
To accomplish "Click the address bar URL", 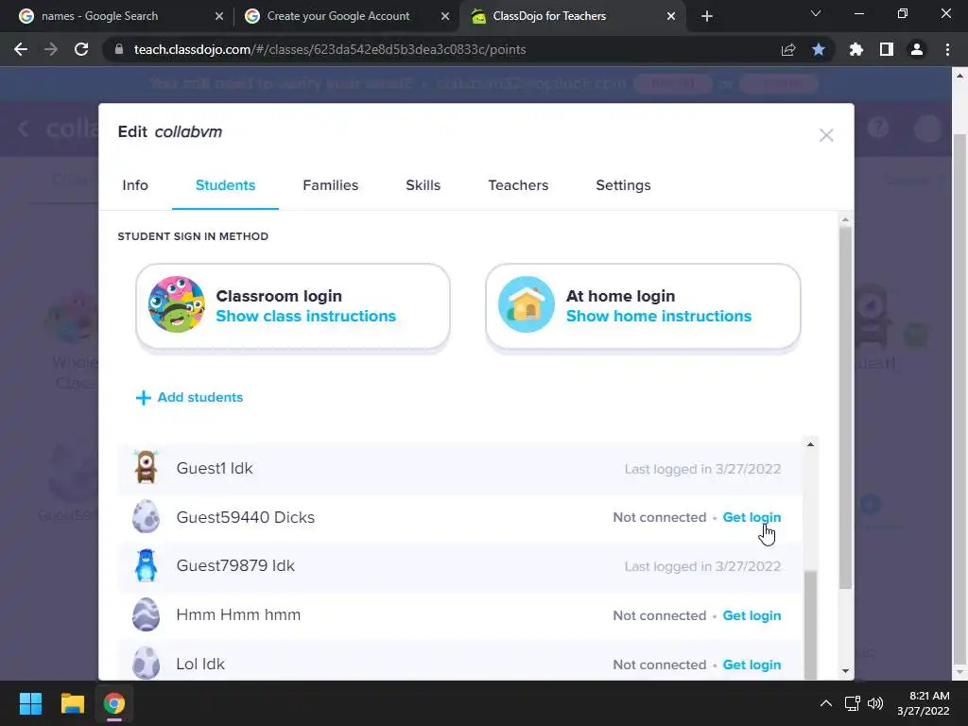I will tap(330, 49).
